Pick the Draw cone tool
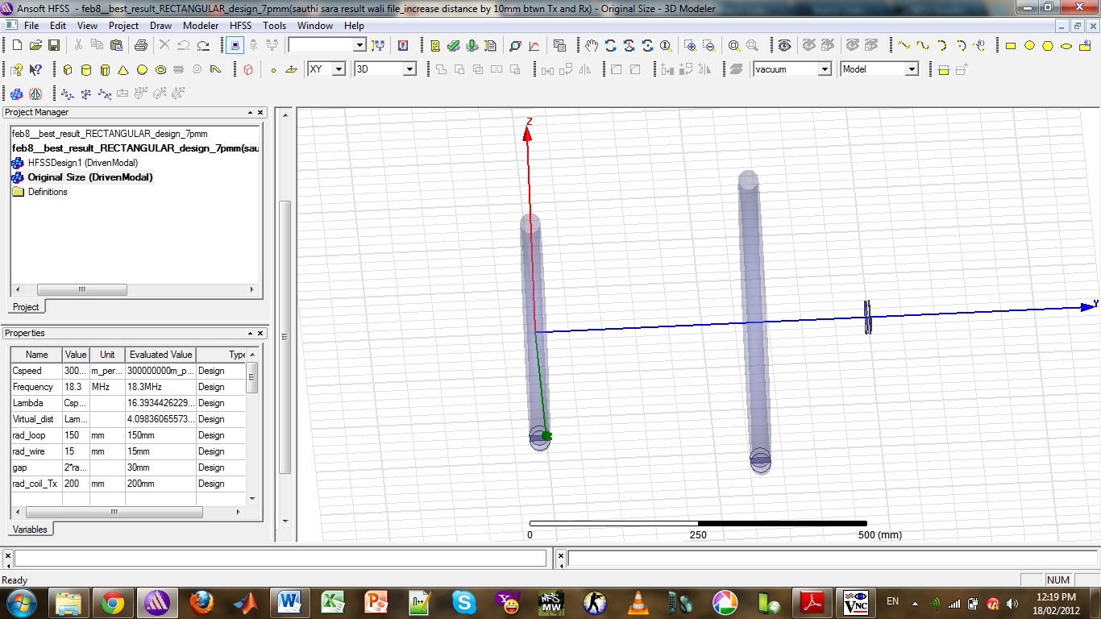 (123, 70)
